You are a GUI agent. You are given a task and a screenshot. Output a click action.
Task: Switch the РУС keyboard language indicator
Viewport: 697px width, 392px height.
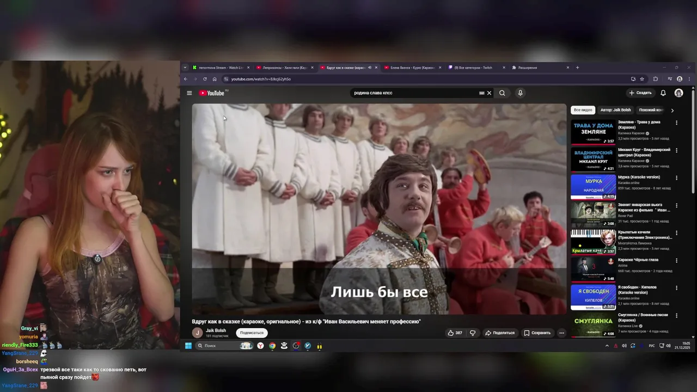coord(652,346)
